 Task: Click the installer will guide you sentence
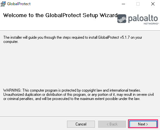pos(73,39)
